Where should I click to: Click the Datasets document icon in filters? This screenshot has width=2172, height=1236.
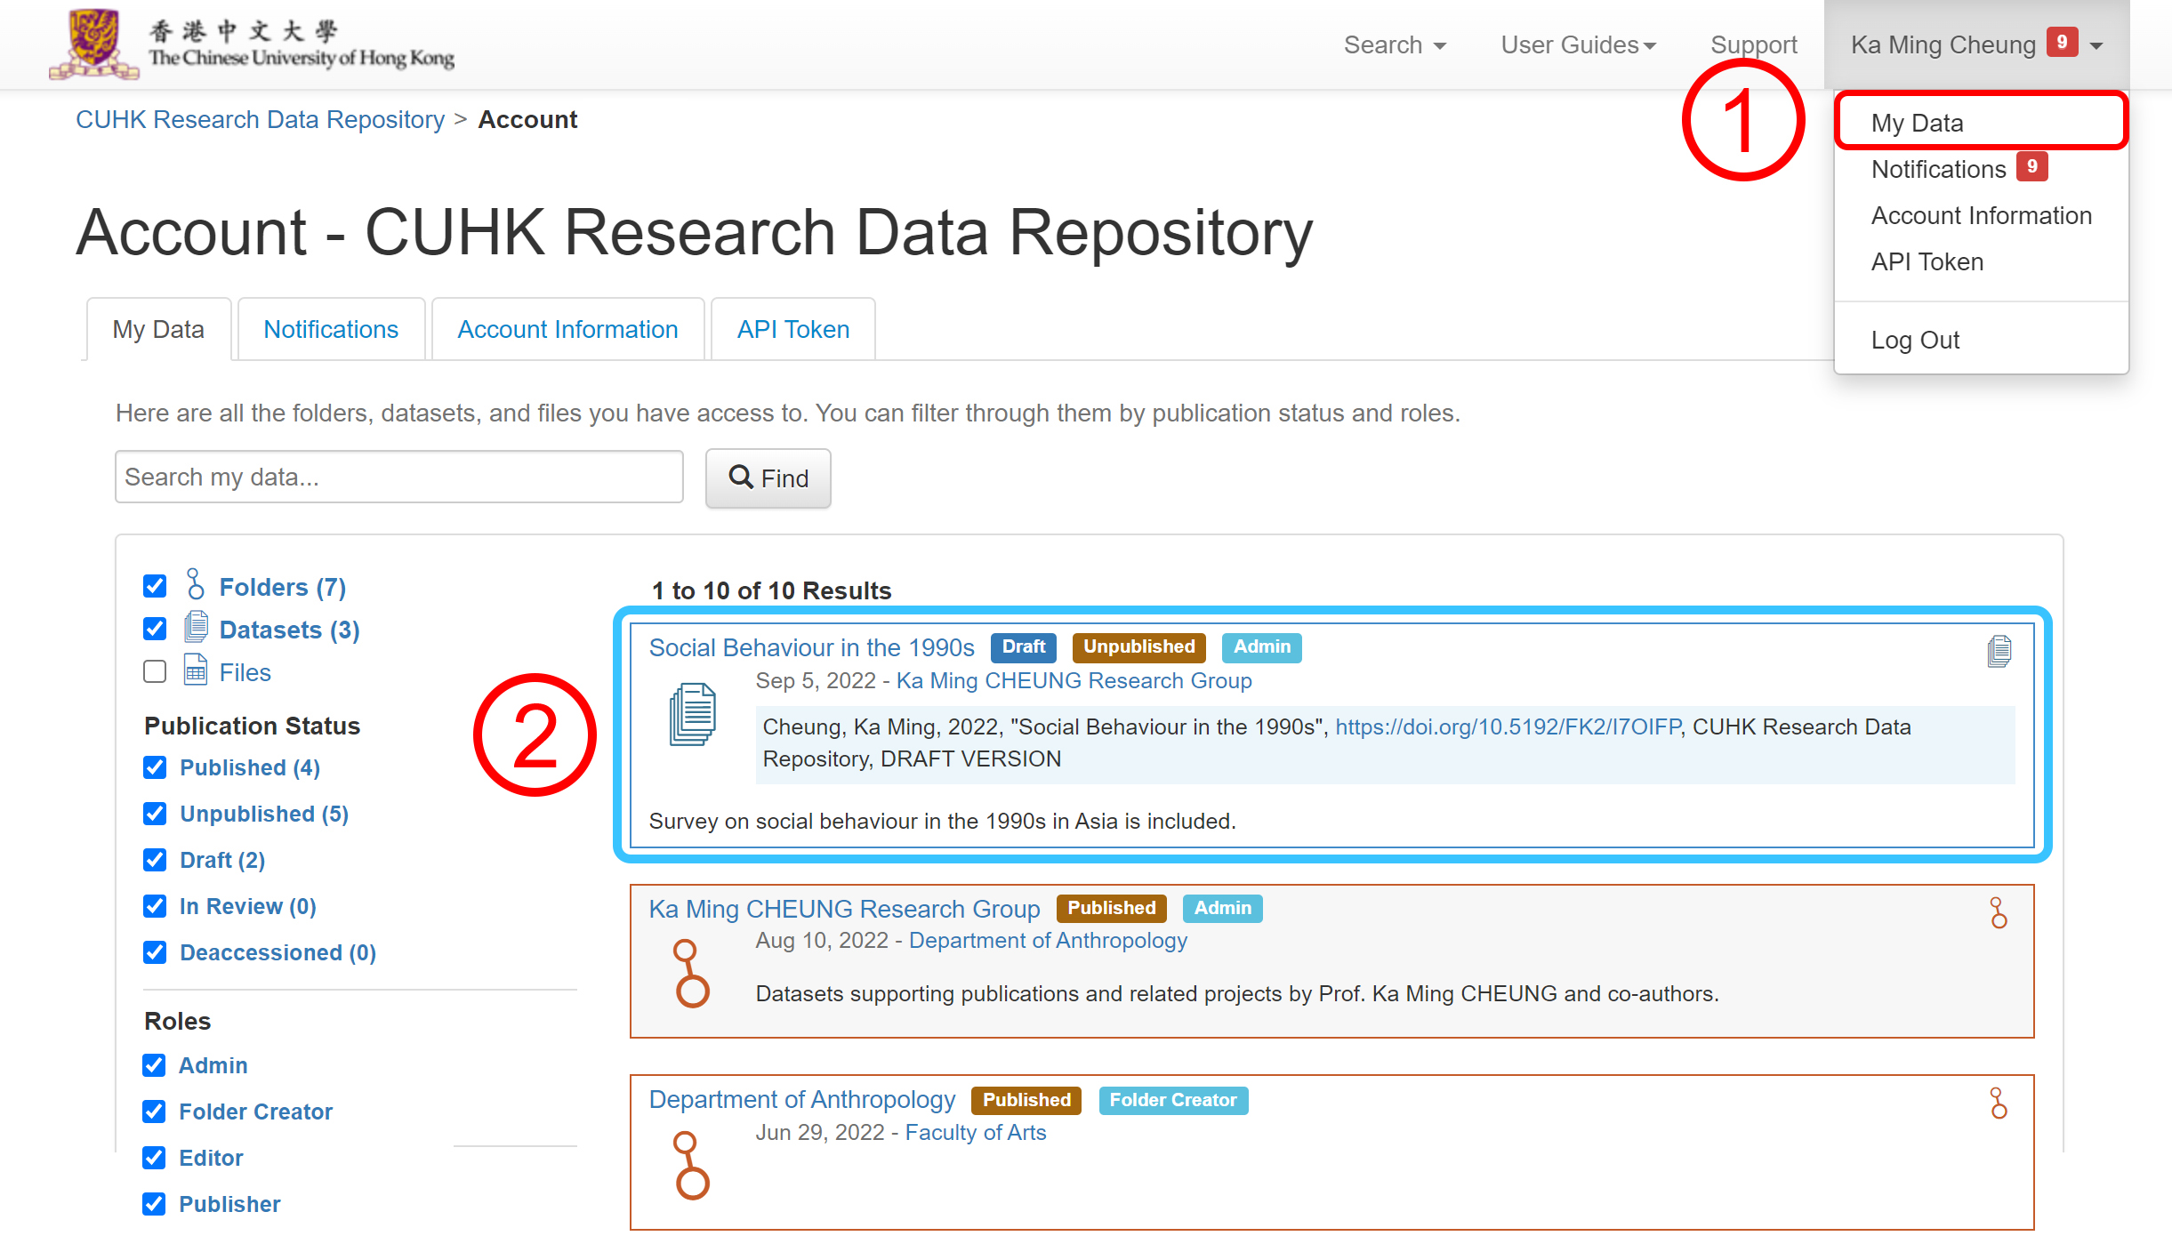(x=196, y=628)
